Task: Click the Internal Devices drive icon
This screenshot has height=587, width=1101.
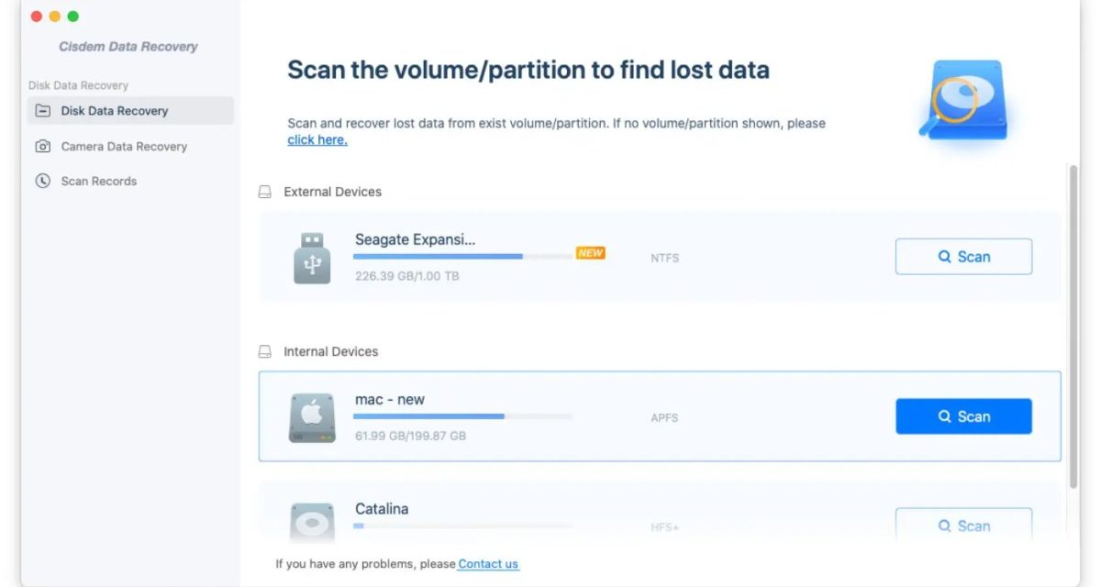Action: 265,352
